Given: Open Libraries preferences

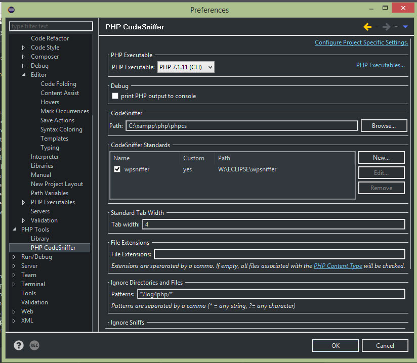Looking at the screenshot, I should [x=42, y=165].
